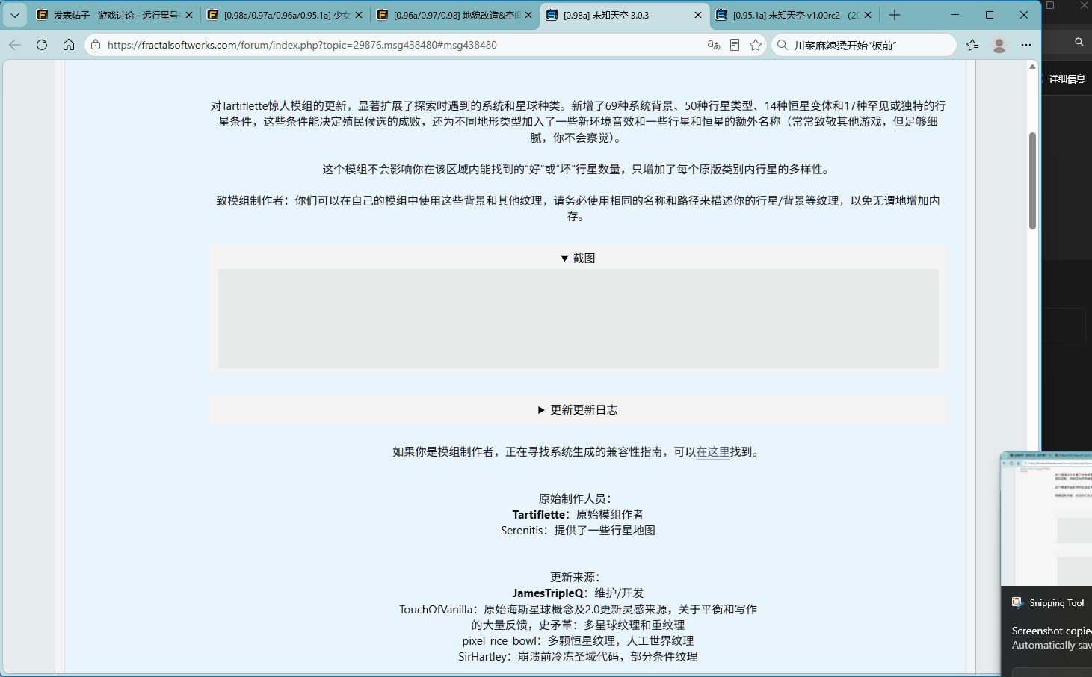Click the Screenshot copied notification text
The height and width of the screenshot is (677, 1092).
coord(1052,631)
